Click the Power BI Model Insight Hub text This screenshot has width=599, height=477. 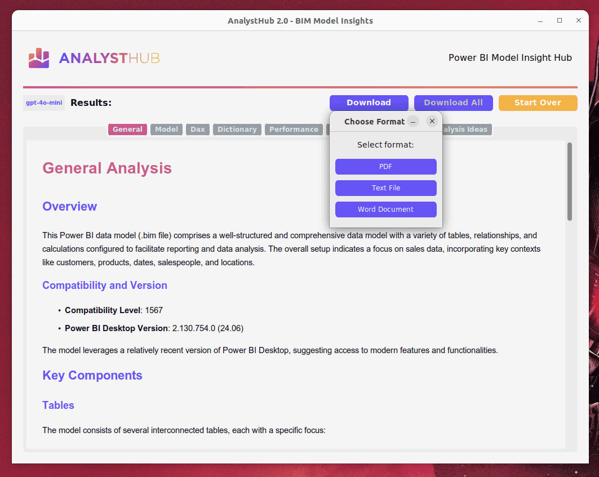510,57
